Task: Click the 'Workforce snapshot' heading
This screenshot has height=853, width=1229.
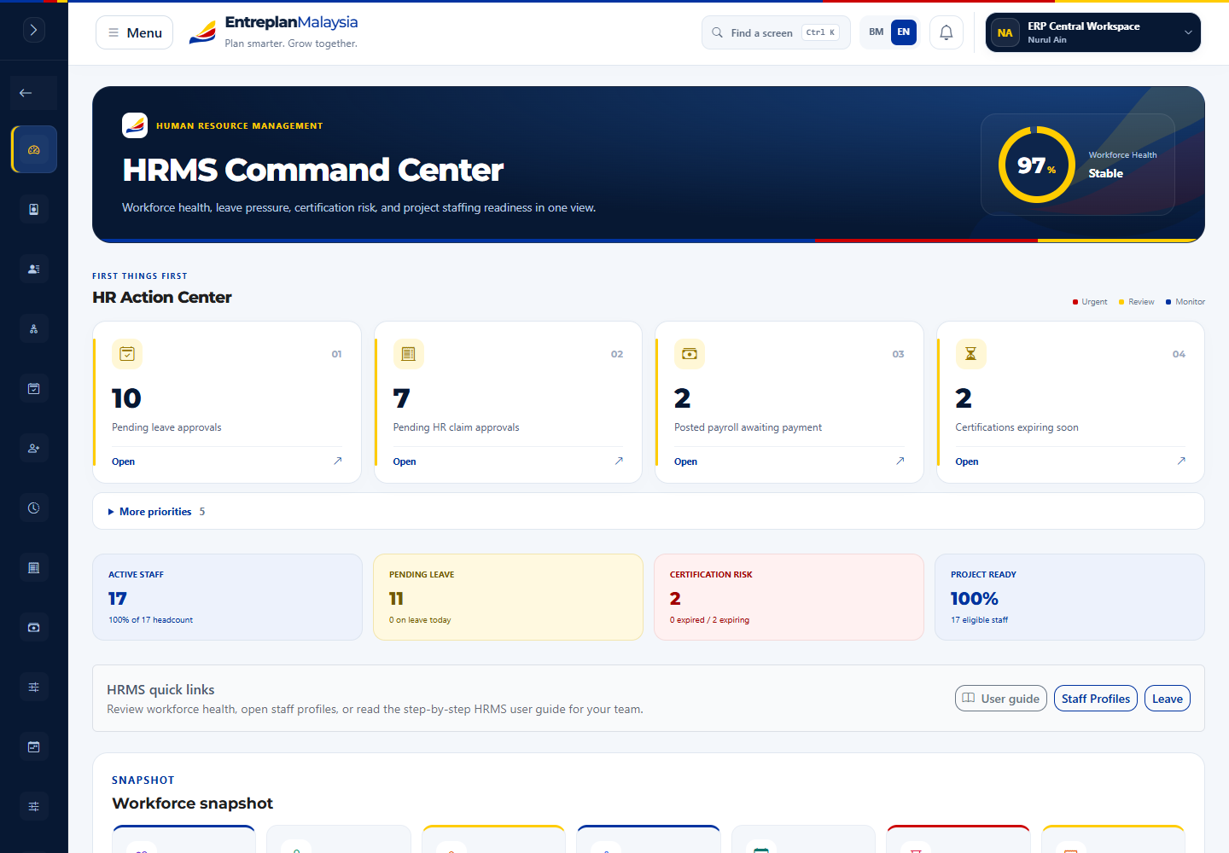Action: [x=193, y=804]
